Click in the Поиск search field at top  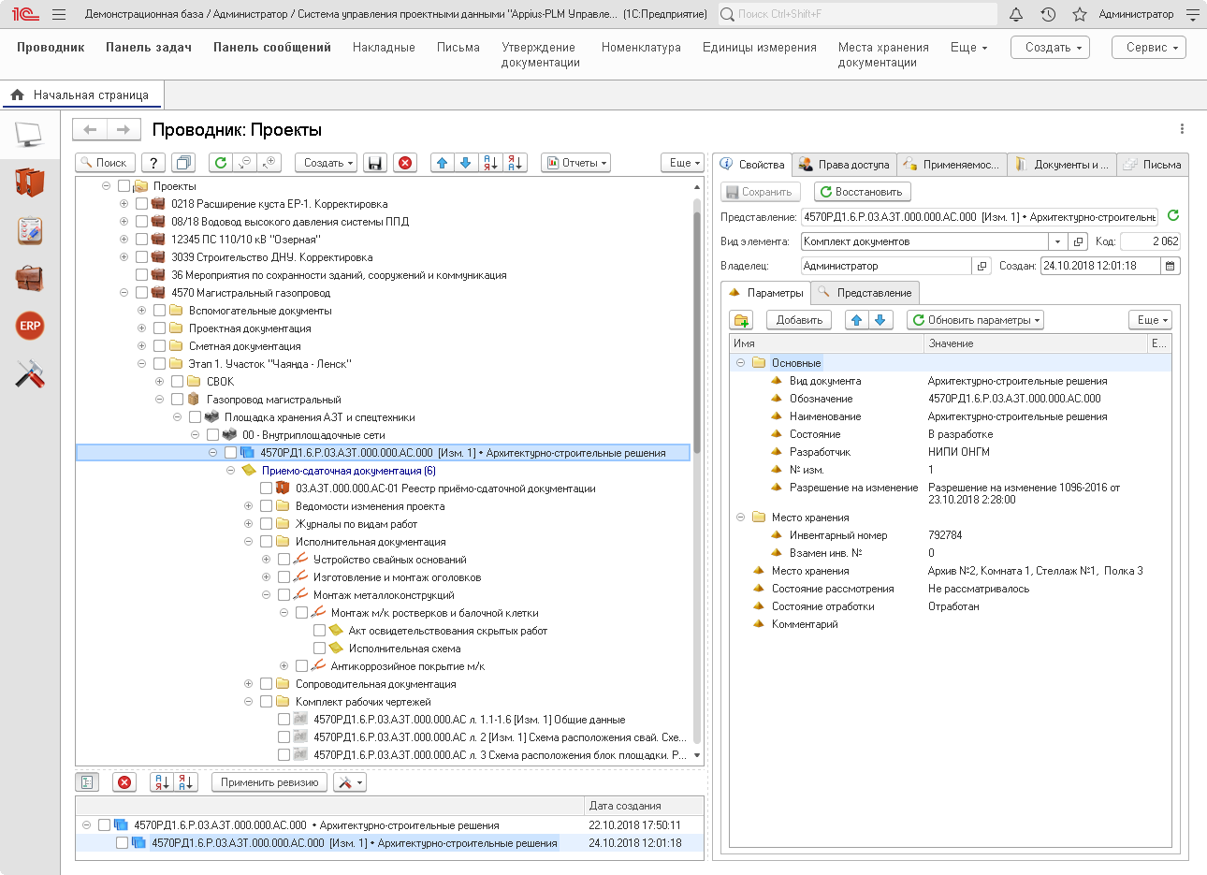pyautogui.click(x=856, y=14)
